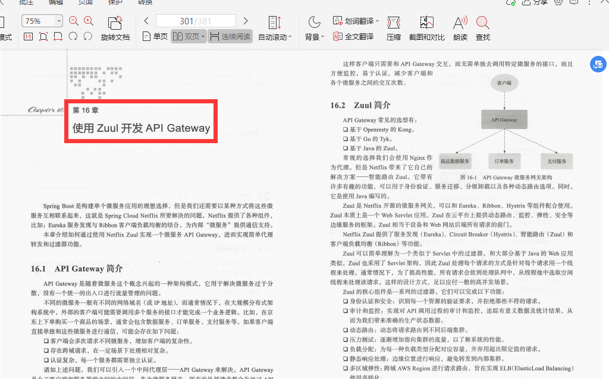Click the 订单服务 box in diagram

[x=504, y=162]
